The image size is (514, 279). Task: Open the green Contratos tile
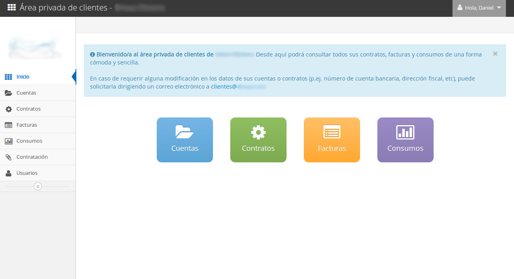pyautogui.click(x=258, y=139)
